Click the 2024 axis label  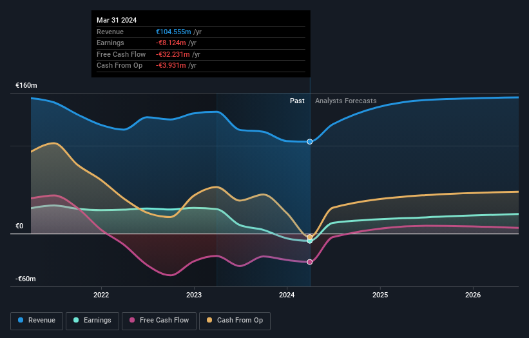tap(287, 295)
